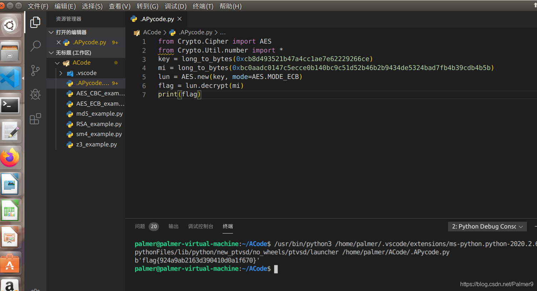537x291 pixels.
Task: Click the flag output line in terminal
Action: pos(197,260)
